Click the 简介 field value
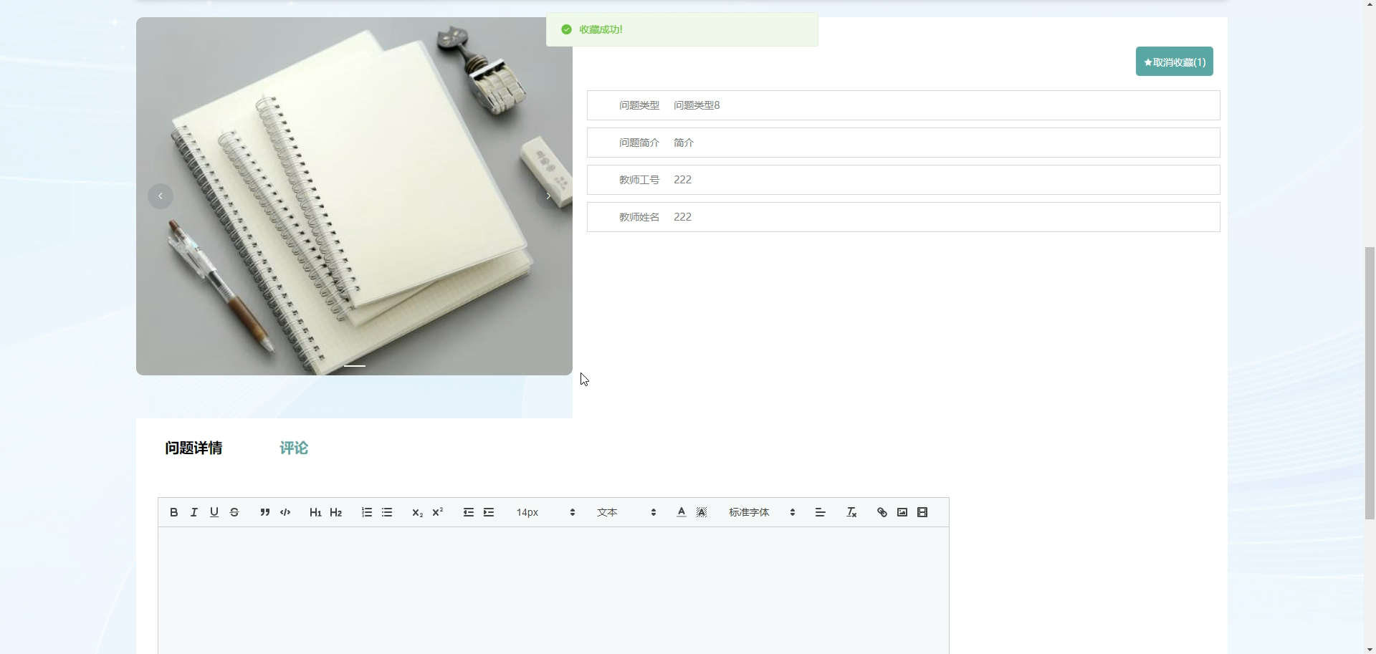 [684, 143]
